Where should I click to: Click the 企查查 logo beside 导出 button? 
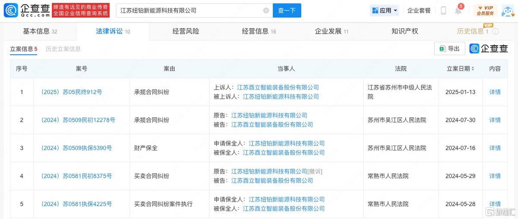pyautogui.click(x=489, y=49)
